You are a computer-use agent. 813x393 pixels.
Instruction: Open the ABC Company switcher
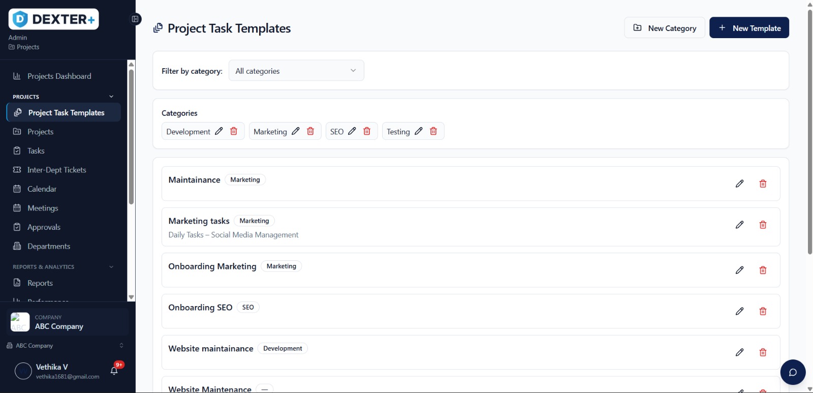pos(65,346)
